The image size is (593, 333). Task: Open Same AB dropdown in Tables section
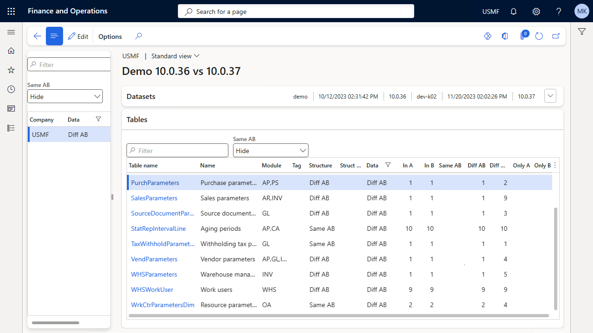[x=271, y=150]
